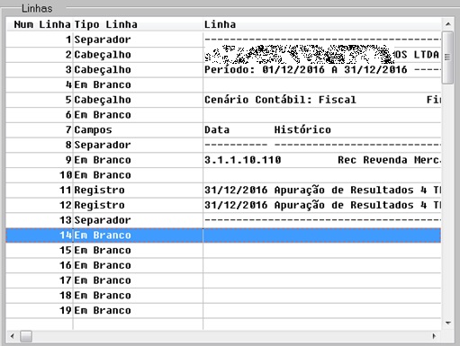Click the vertical scrollbar up arrow

point(448,24)
